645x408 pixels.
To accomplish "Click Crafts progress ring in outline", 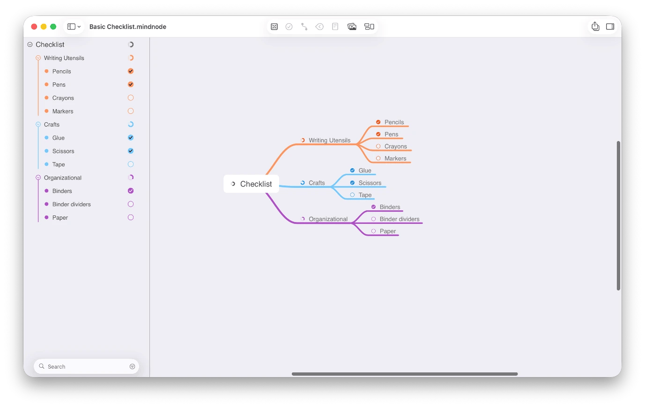I will tap(131, 125).
